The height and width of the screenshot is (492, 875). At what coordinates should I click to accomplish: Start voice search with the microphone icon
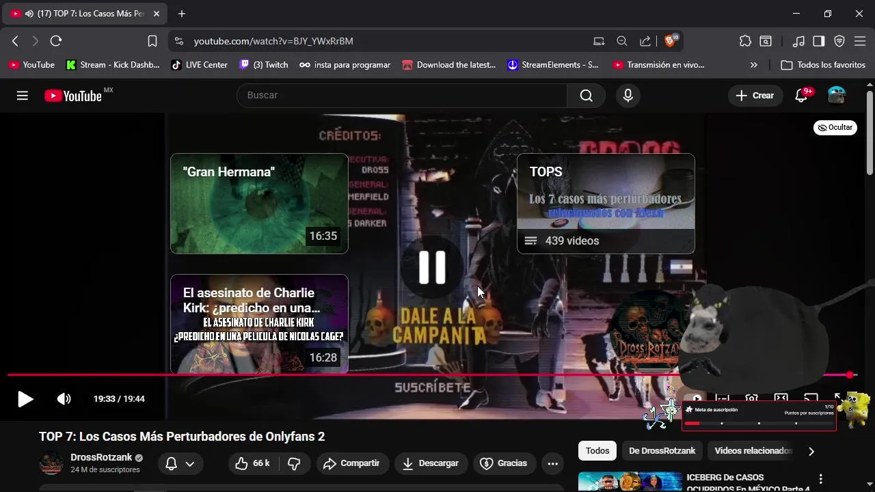coord(628,96)
